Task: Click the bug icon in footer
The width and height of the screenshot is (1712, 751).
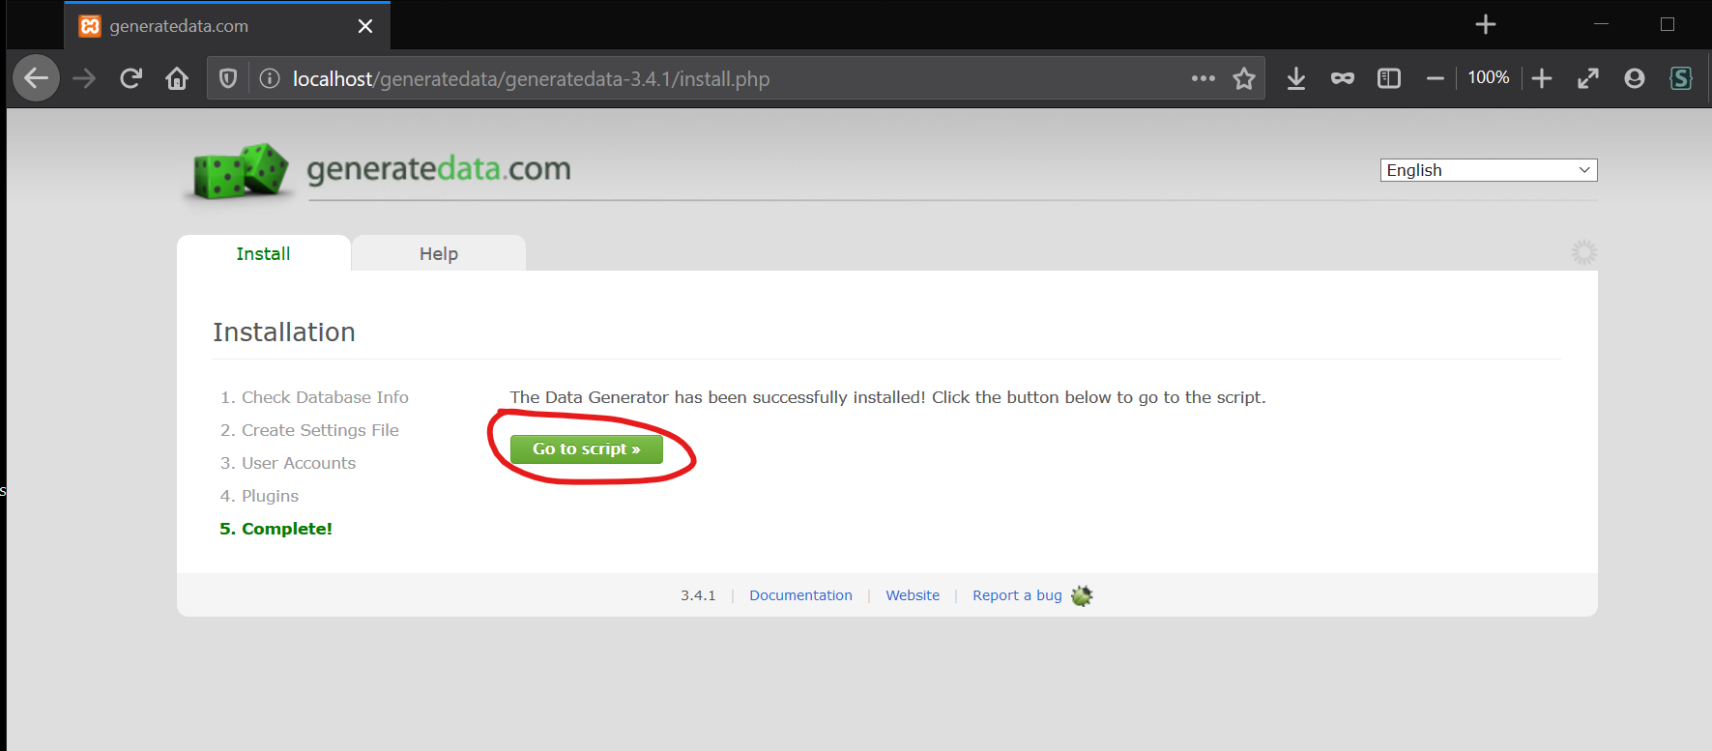Action: click(1082, 595)
